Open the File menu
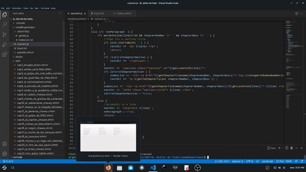Image resolution: width=306 pixels, height=172 pixels. point(2,9)
